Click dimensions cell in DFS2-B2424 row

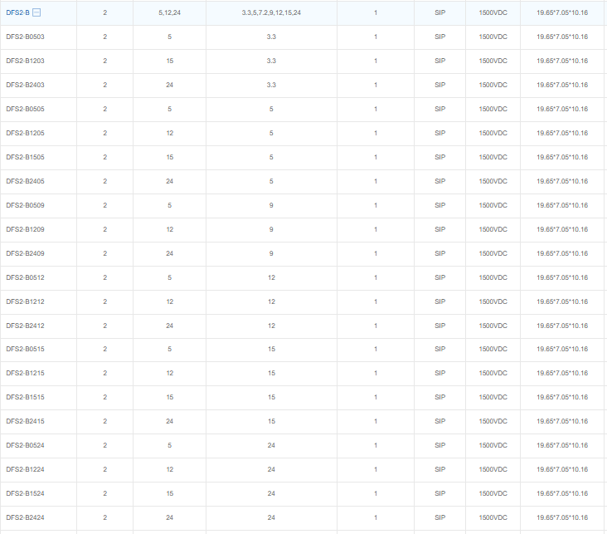tap(562, 517)
